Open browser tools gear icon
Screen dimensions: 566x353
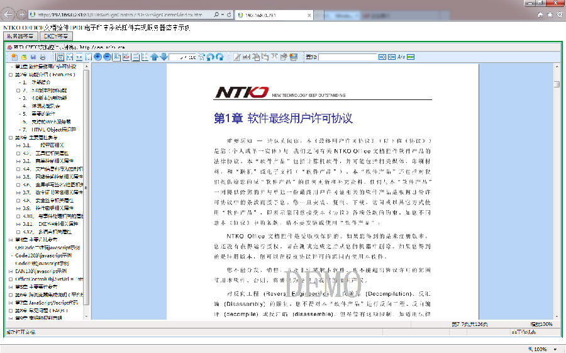tap(560, 14)
